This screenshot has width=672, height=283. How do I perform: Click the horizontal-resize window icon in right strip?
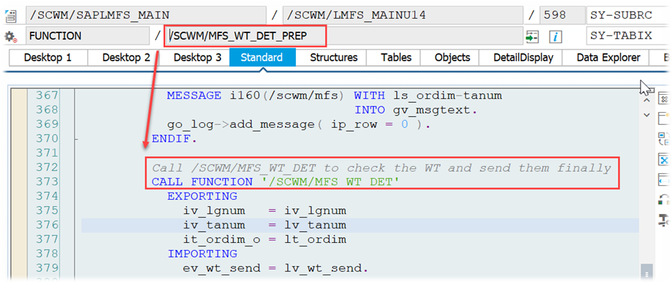pyautogui.click(x=663, y=180)
